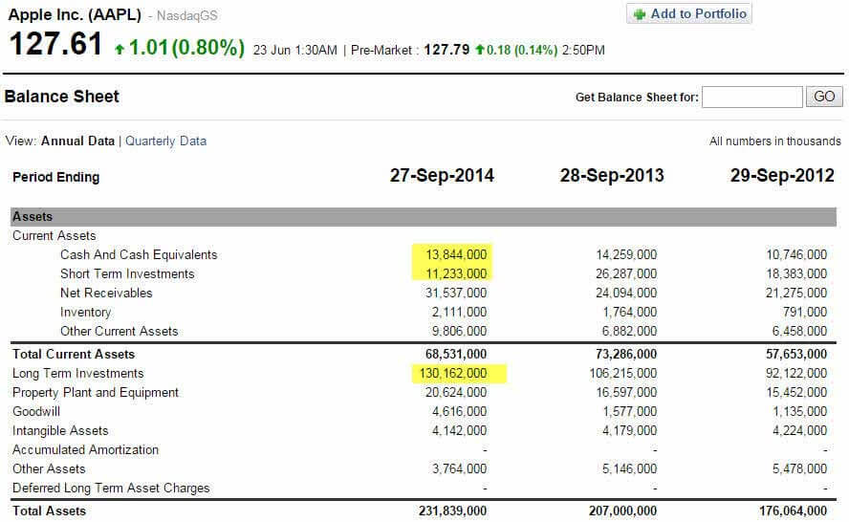Click the value 31,537,000
This screenshot has width=849, height=522.
[456, 293]
